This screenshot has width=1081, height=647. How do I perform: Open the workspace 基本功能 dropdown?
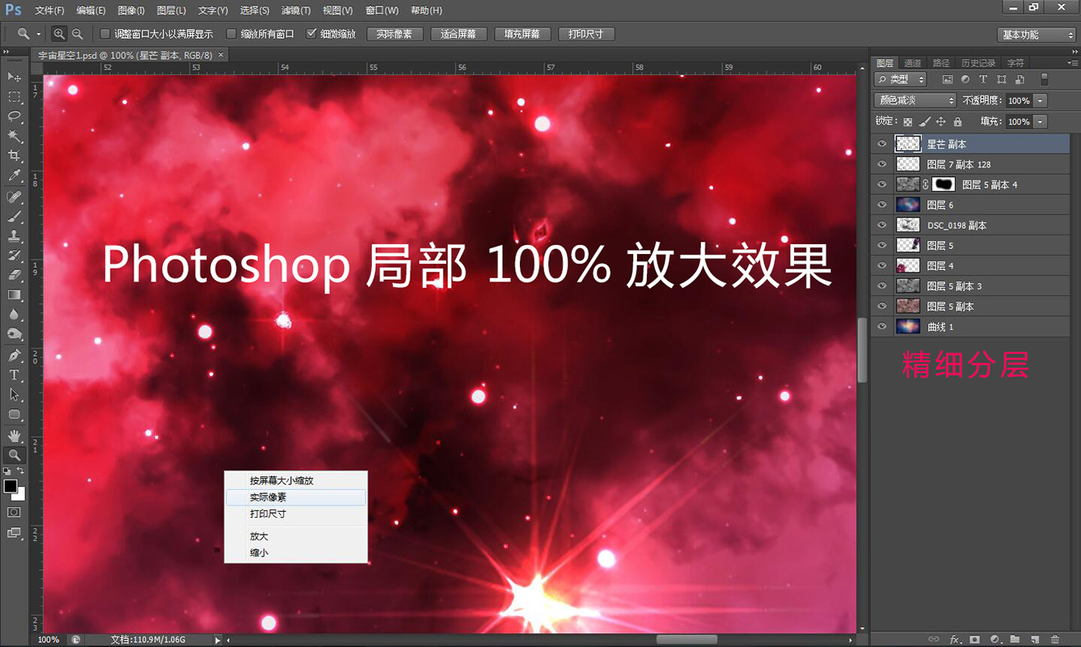1036,35
